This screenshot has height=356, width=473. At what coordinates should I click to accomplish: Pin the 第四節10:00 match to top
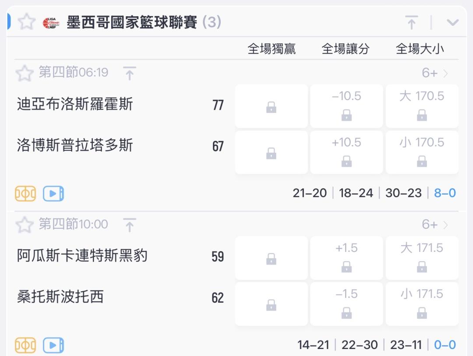130,225
